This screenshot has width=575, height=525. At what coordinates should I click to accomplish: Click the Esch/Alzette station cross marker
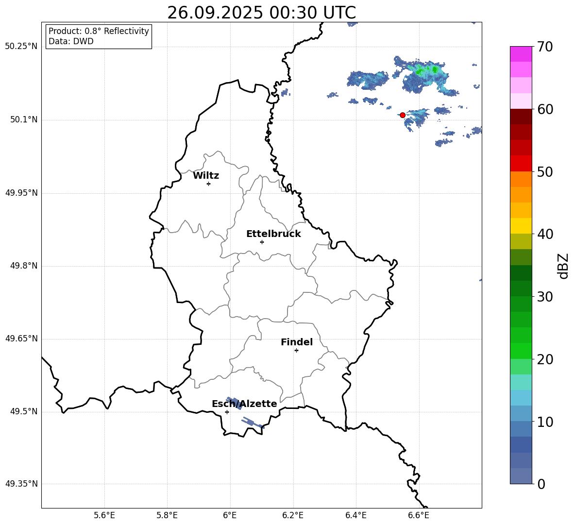pos(227,412)
